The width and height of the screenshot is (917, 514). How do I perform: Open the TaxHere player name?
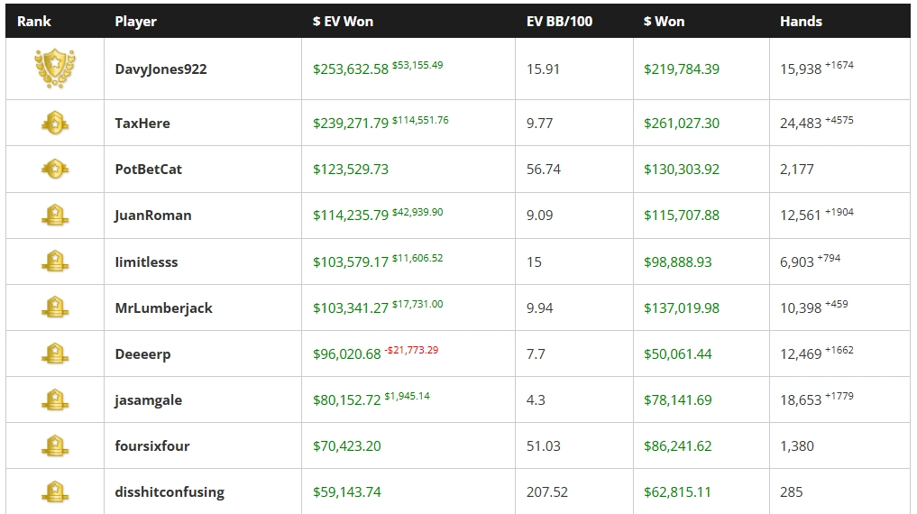click(x=142, y=124)
